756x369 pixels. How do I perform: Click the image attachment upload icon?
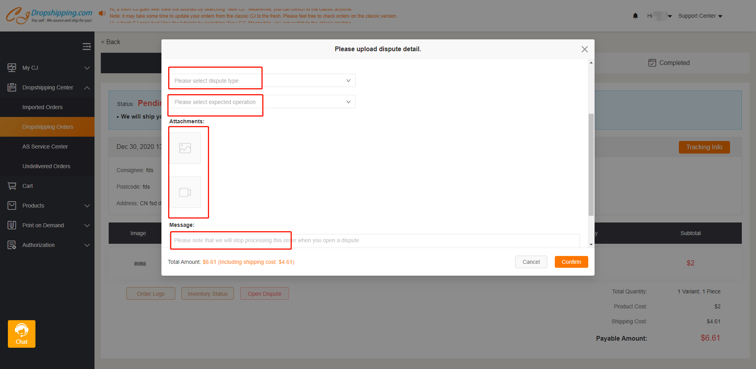point(185,148)
